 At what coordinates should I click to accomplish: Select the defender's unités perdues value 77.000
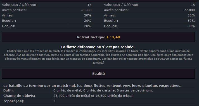click(189, 10)
